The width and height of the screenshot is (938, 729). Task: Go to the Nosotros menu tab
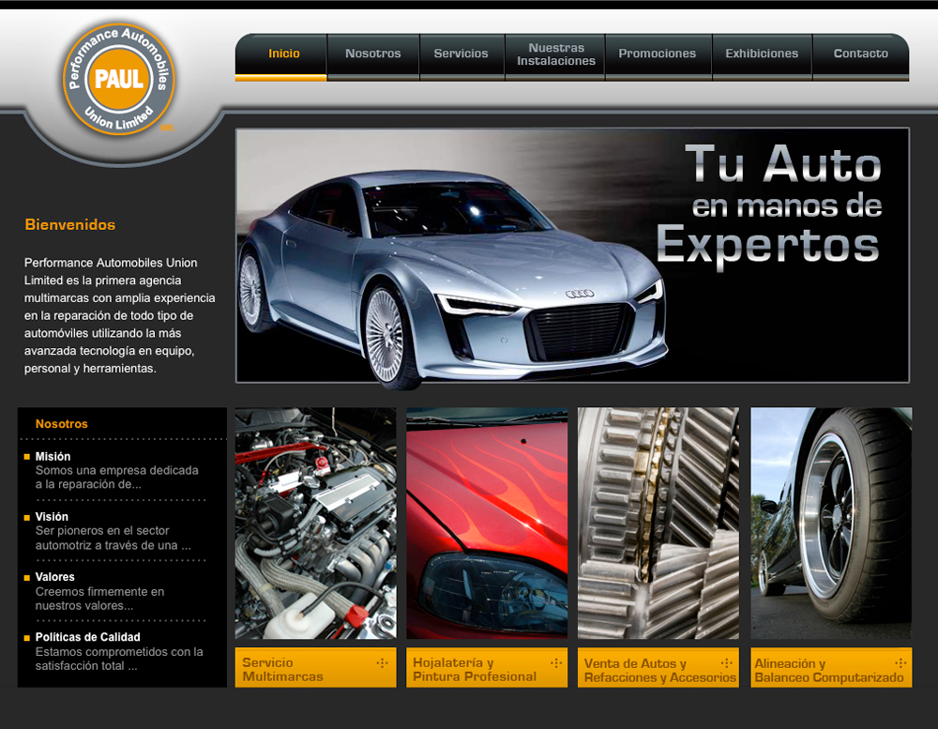373,57
